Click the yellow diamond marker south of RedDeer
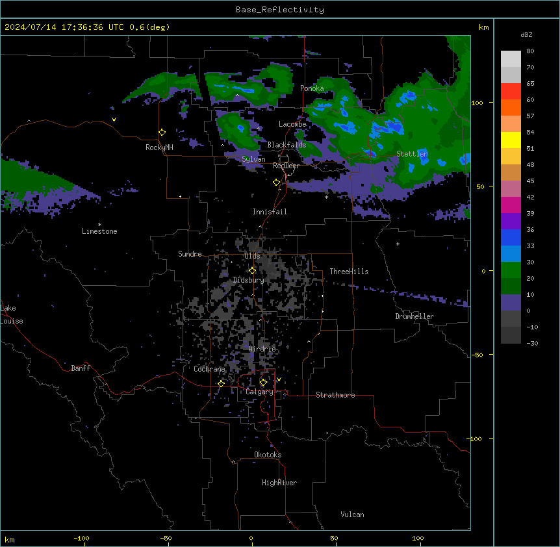Image resolution: width=560 pixels, height=547 pixels. (x=277, y=183)
